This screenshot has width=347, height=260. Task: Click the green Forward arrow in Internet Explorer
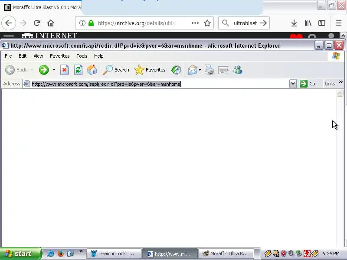tap(44, 70)
